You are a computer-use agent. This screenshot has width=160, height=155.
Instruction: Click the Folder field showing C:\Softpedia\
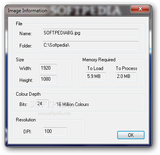coord(90,45)
